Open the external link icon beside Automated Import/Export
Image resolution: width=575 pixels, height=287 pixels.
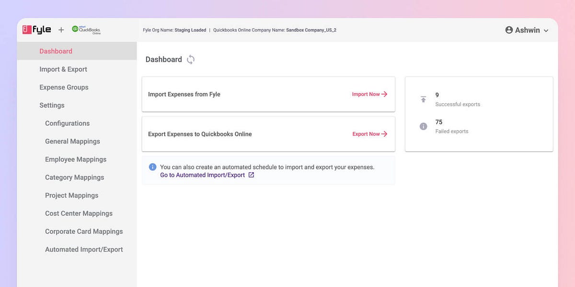(x=251, y=175)
